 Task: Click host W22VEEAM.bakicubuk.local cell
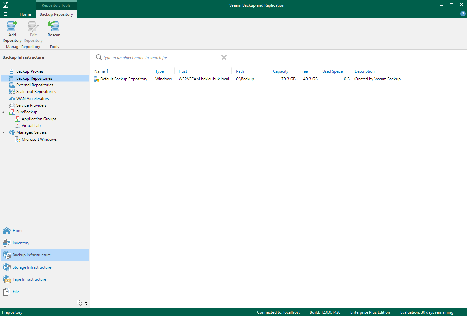204,79
